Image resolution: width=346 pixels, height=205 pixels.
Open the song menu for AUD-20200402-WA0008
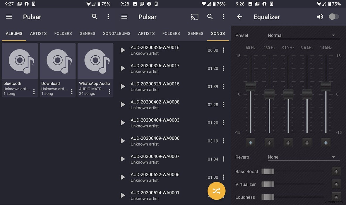click(x=224, y=105)
